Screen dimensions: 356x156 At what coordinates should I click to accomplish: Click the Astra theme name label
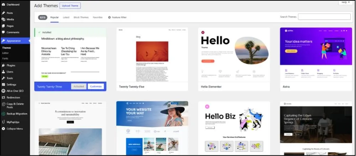tap(286, 87)
